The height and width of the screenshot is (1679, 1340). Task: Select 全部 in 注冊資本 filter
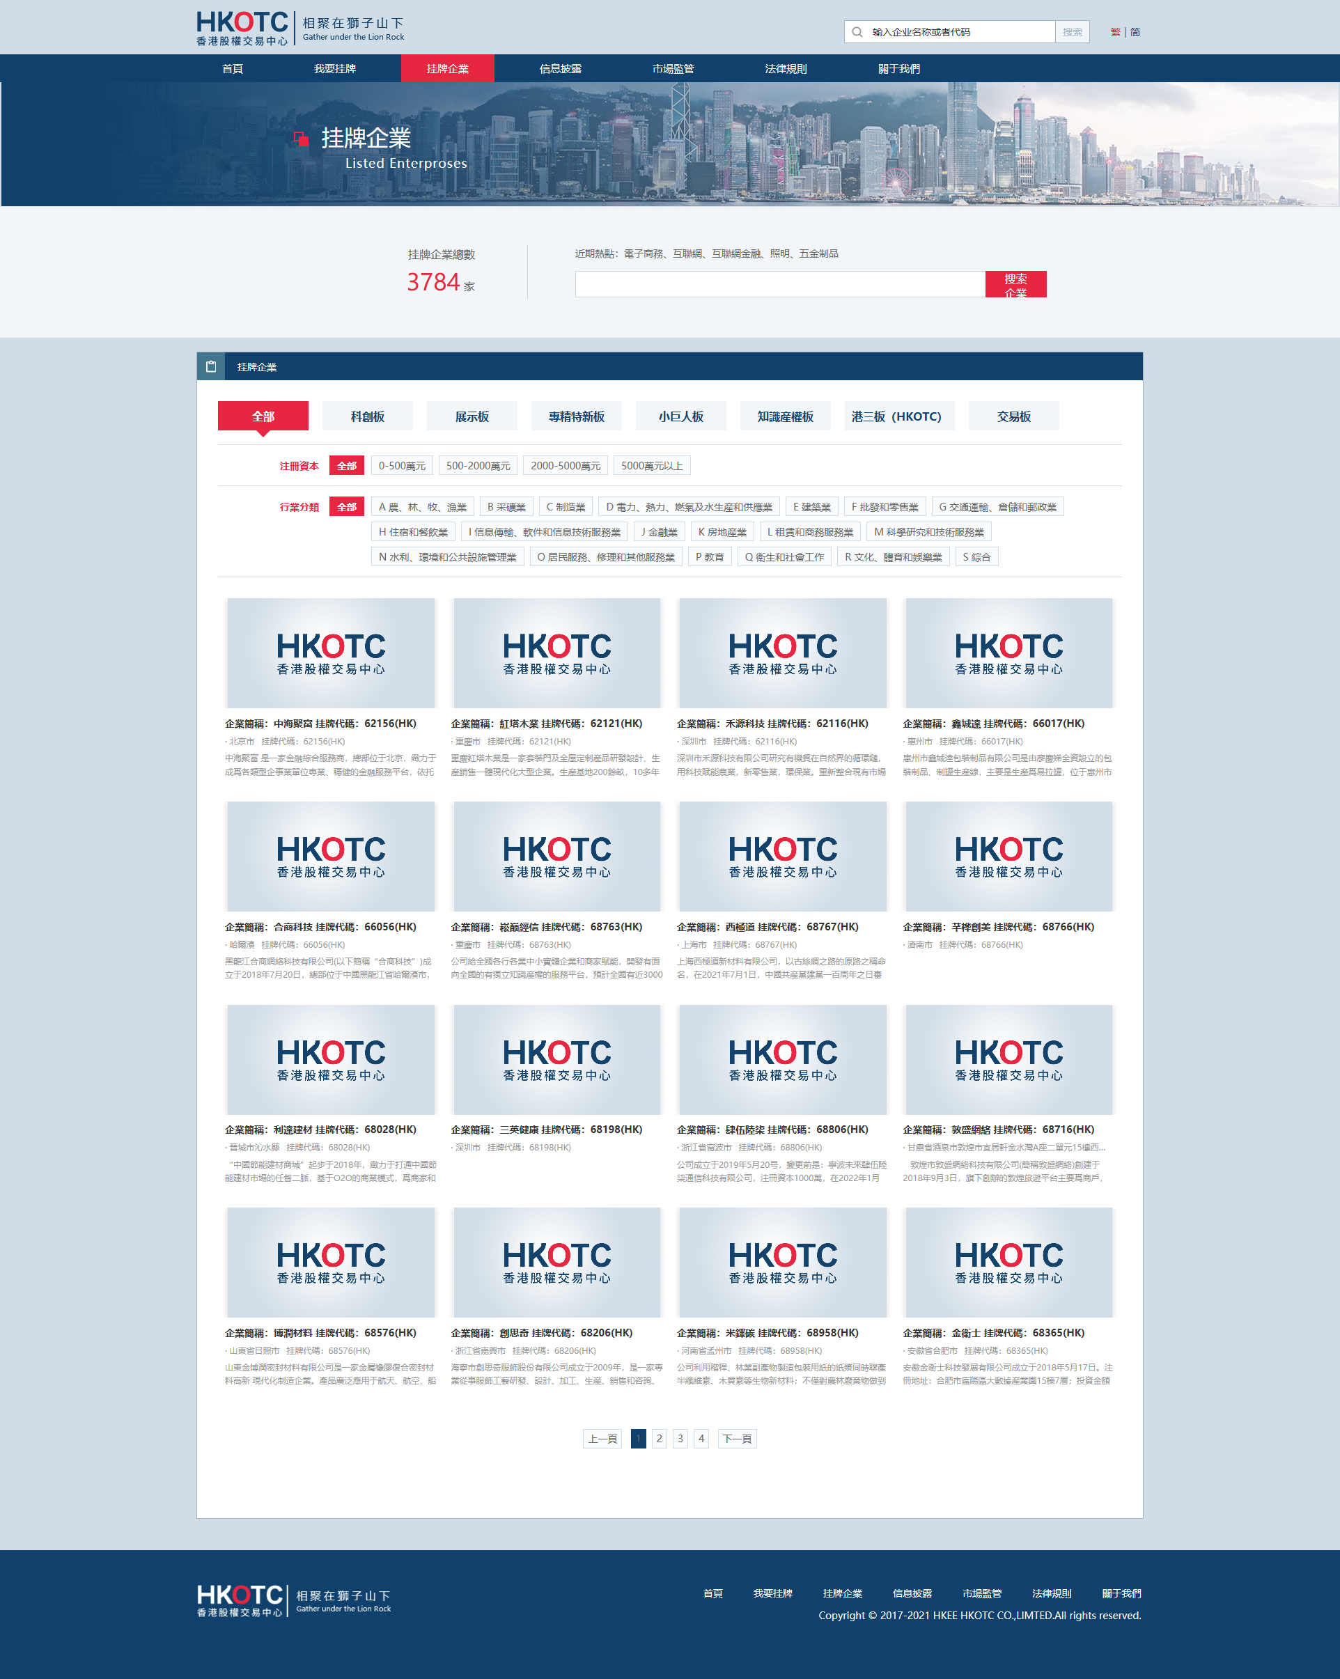346,466
